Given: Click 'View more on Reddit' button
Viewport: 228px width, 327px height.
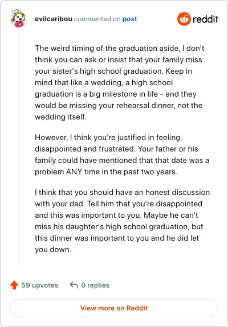Looking at the screenshot, I should coord(114,308).
